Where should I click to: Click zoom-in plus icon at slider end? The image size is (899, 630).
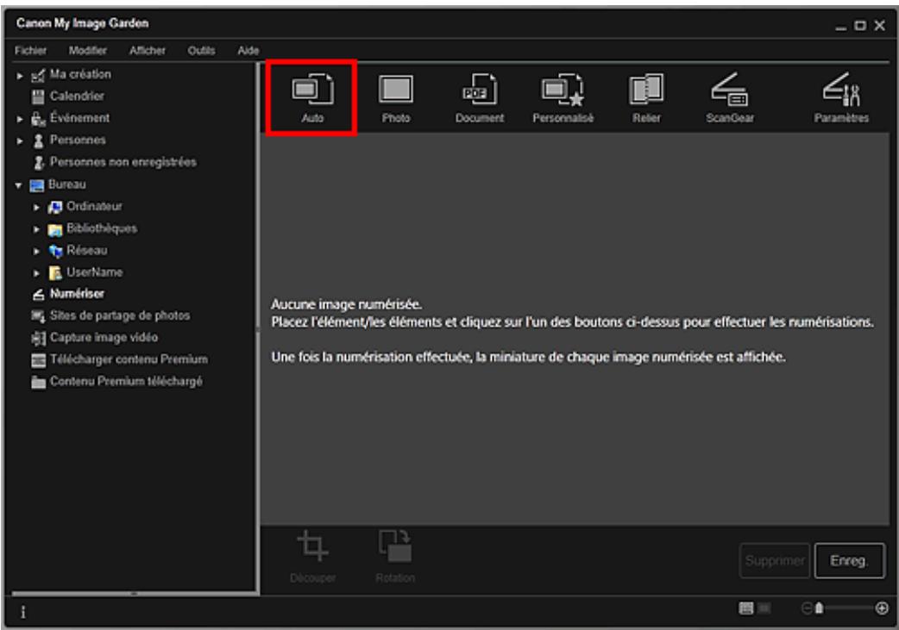(x=881, y=608)
